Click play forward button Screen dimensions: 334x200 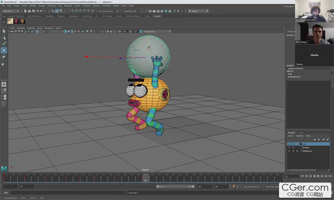[318, 176]
